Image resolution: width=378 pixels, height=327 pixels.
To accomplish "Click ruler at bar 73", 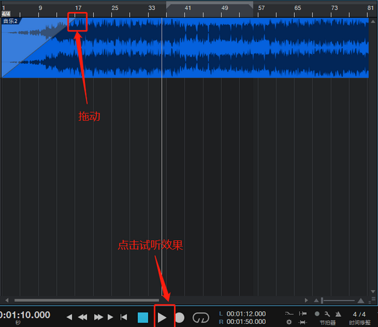I will [x=335, y=8].
